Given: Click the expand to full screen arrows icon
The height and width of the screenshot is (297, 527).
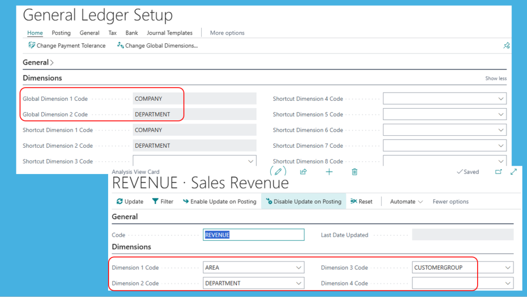Looking at the screenshot, I should click(x=514, y=172).
